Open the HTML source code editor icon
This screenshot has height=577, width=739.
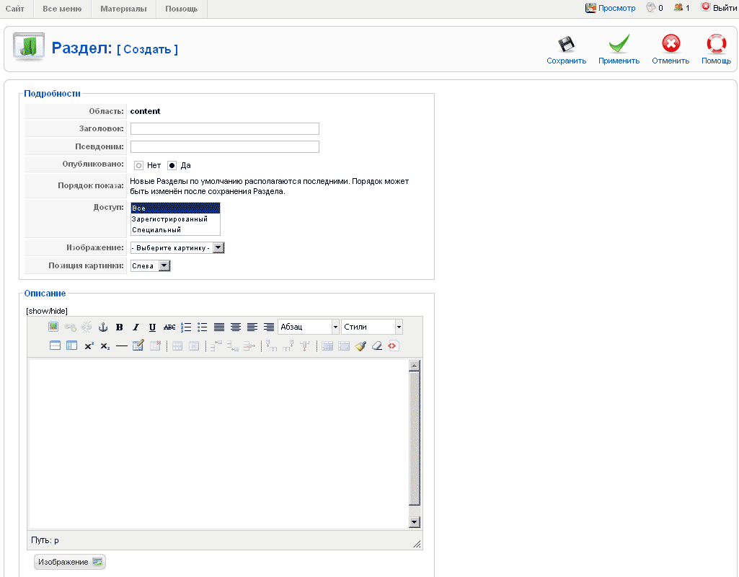[392, 346]
